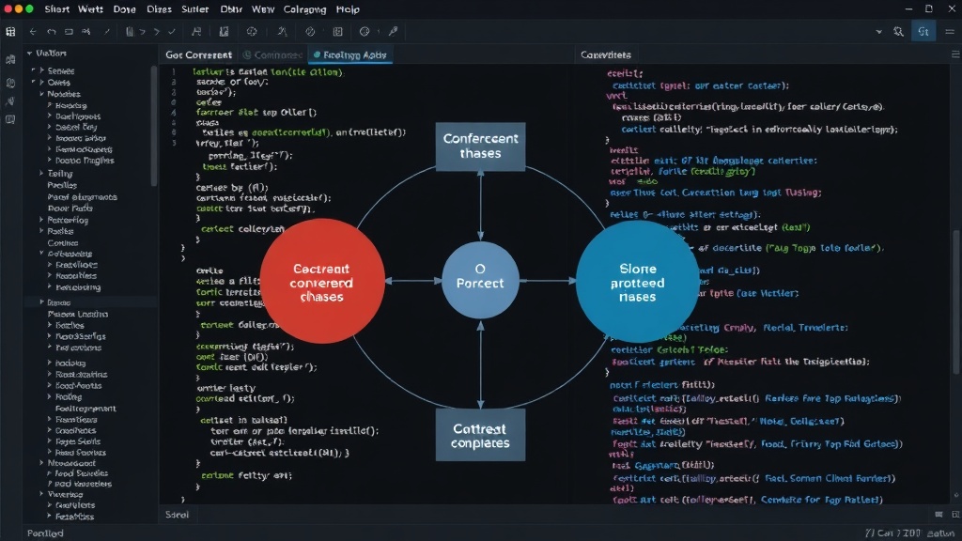Click the undo curved-arrow toolbar icon
962x541 pixels.
pos(52,32)
